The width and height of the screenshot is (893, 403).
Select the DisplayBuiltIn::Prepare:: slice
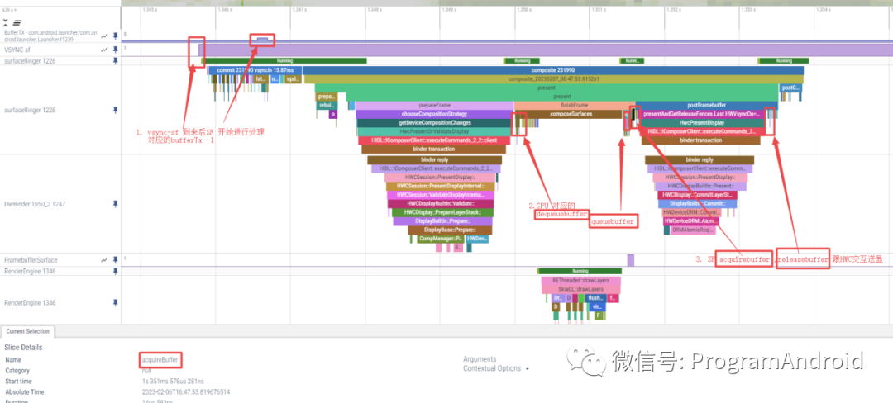(x=442, y=221)
